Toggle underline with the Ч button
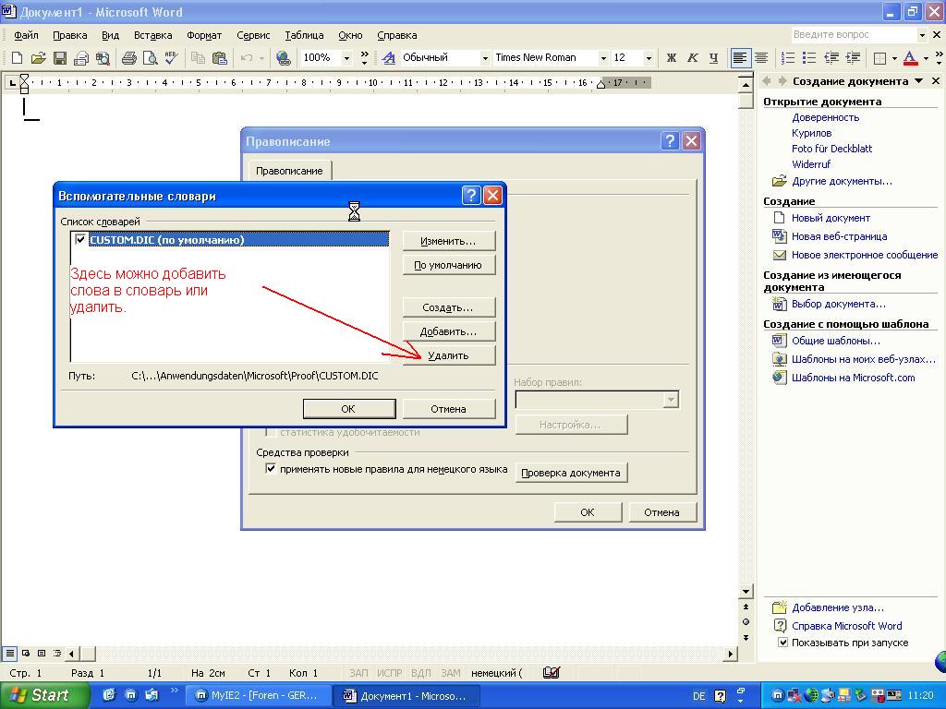Screen dimensions: 946x709 (714, 58)
